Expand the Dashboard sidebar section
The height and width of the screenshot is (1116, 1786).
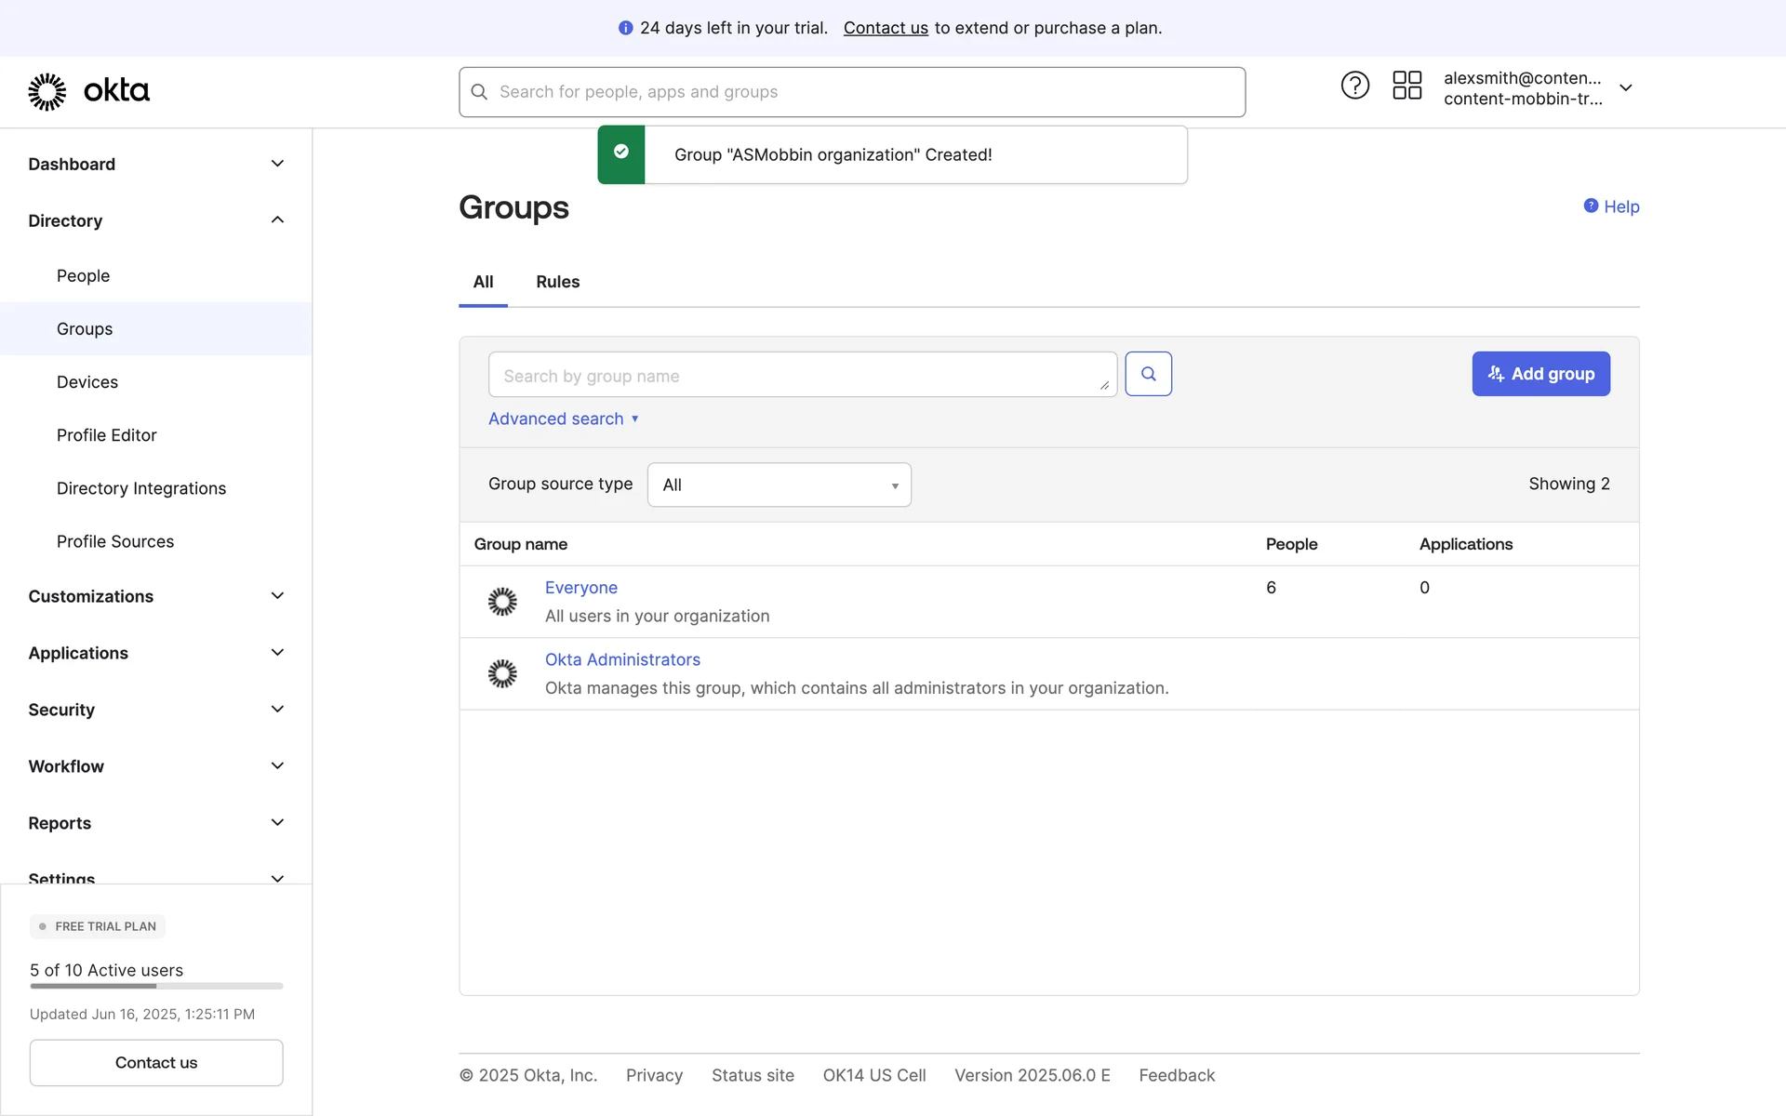[x=276, y=164]
